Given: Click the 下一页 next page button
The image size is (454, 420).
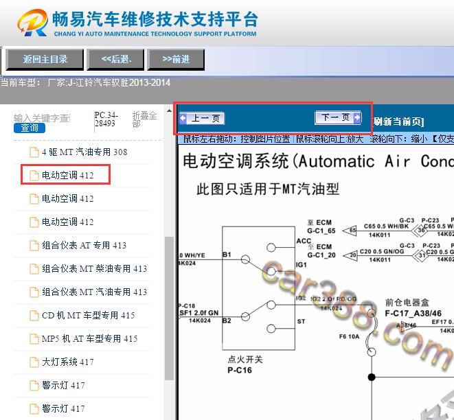Looking at the screenshot, I should click(338, 117).
